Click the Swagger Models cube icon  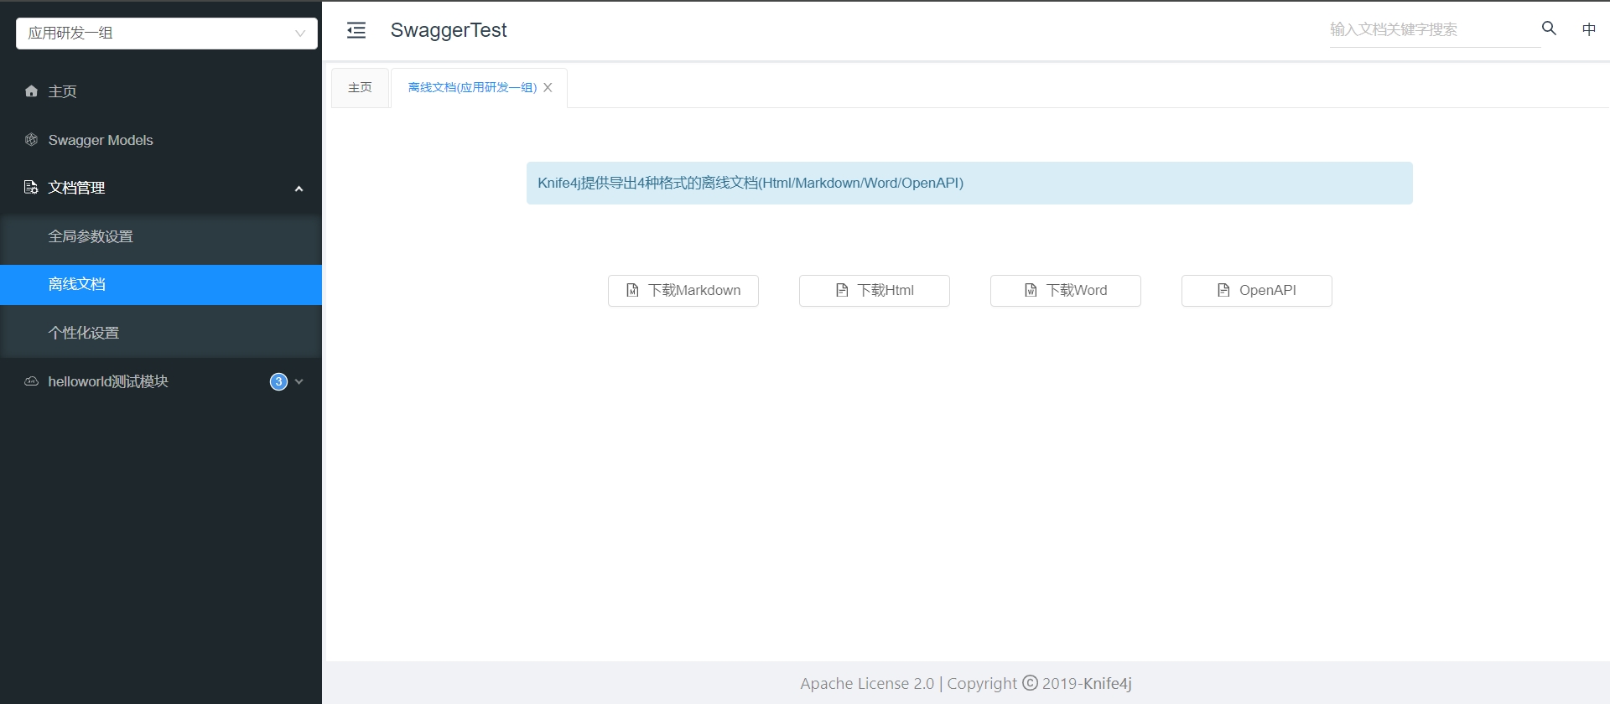tap(31, 140)
